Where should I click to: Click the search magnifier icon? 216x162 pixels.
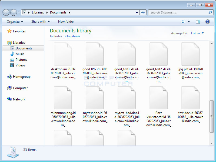click(x=210, y=12)
